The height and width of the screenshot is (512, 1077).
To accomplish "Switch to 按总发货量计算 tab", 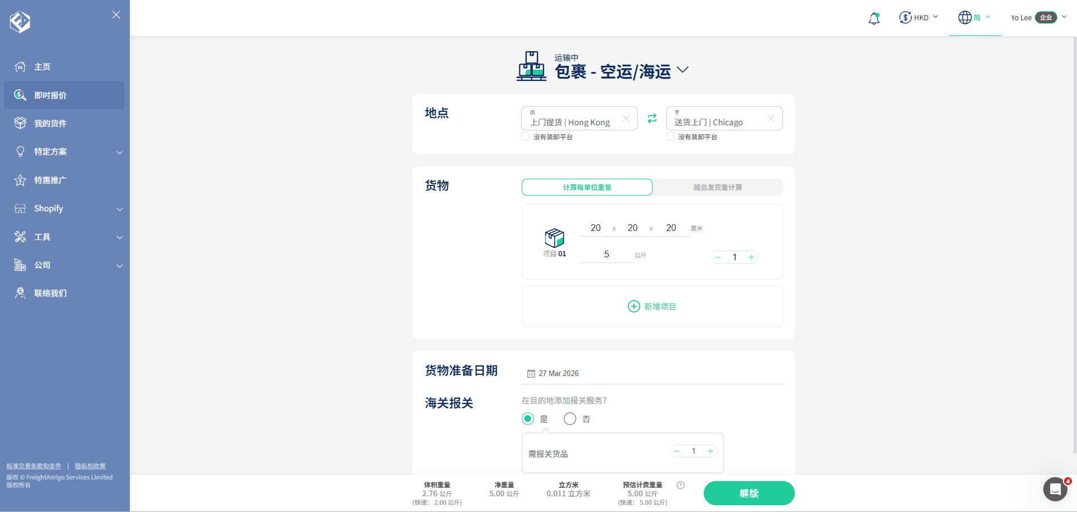I will [717, 187].
